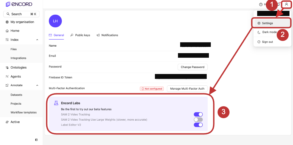Select the General tab
293x145 pixels.
pos(56,35)
